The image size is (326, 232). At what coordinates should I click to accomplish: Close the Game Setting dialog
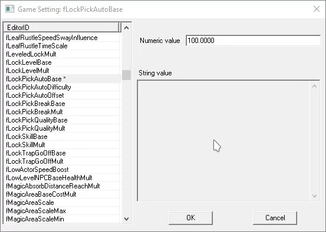(317, 9)
